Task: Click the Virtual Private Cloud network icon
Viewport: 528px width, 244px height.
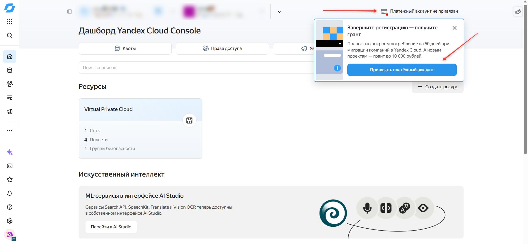Action: click(x=189, y=120)
